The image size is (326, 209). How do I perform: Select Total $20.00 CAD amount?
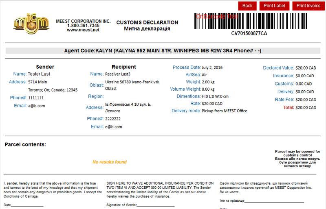coord(306,107)
